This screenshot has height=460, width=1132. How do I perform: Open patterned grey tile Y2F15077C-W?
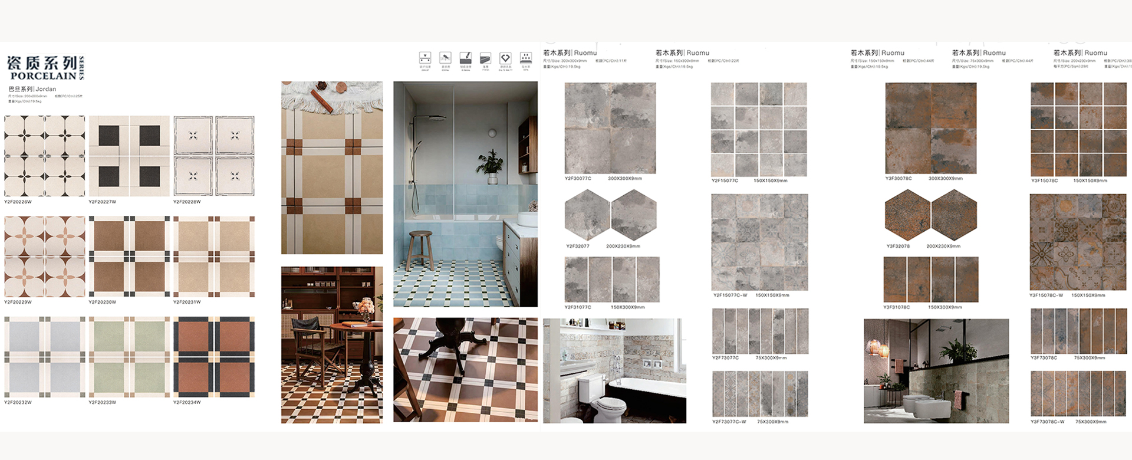(759, 242)
